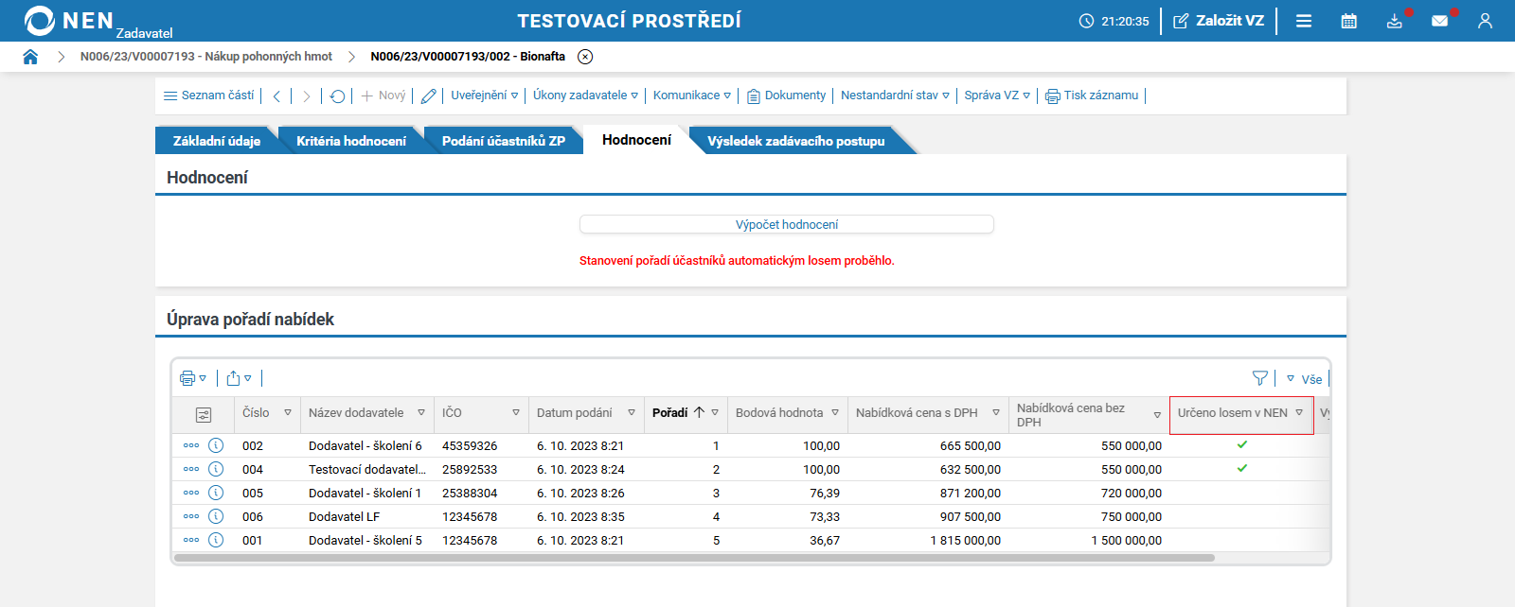Click the horizontal table scrollbar
This screenshot has width=1515, height=607.
tap(693, 558)
